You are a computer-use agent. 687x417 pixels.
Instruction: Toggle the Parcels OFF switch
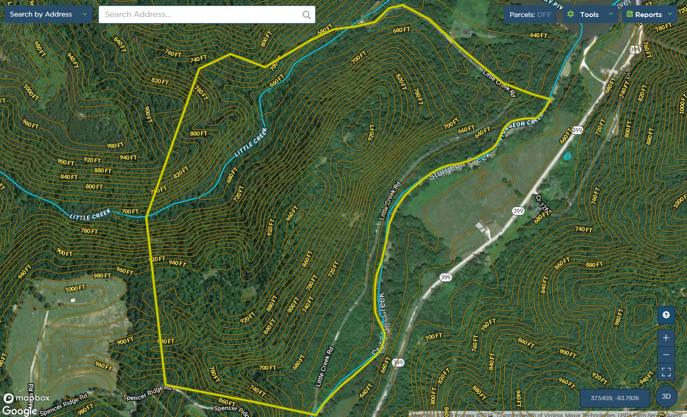(x=530, y=15)
